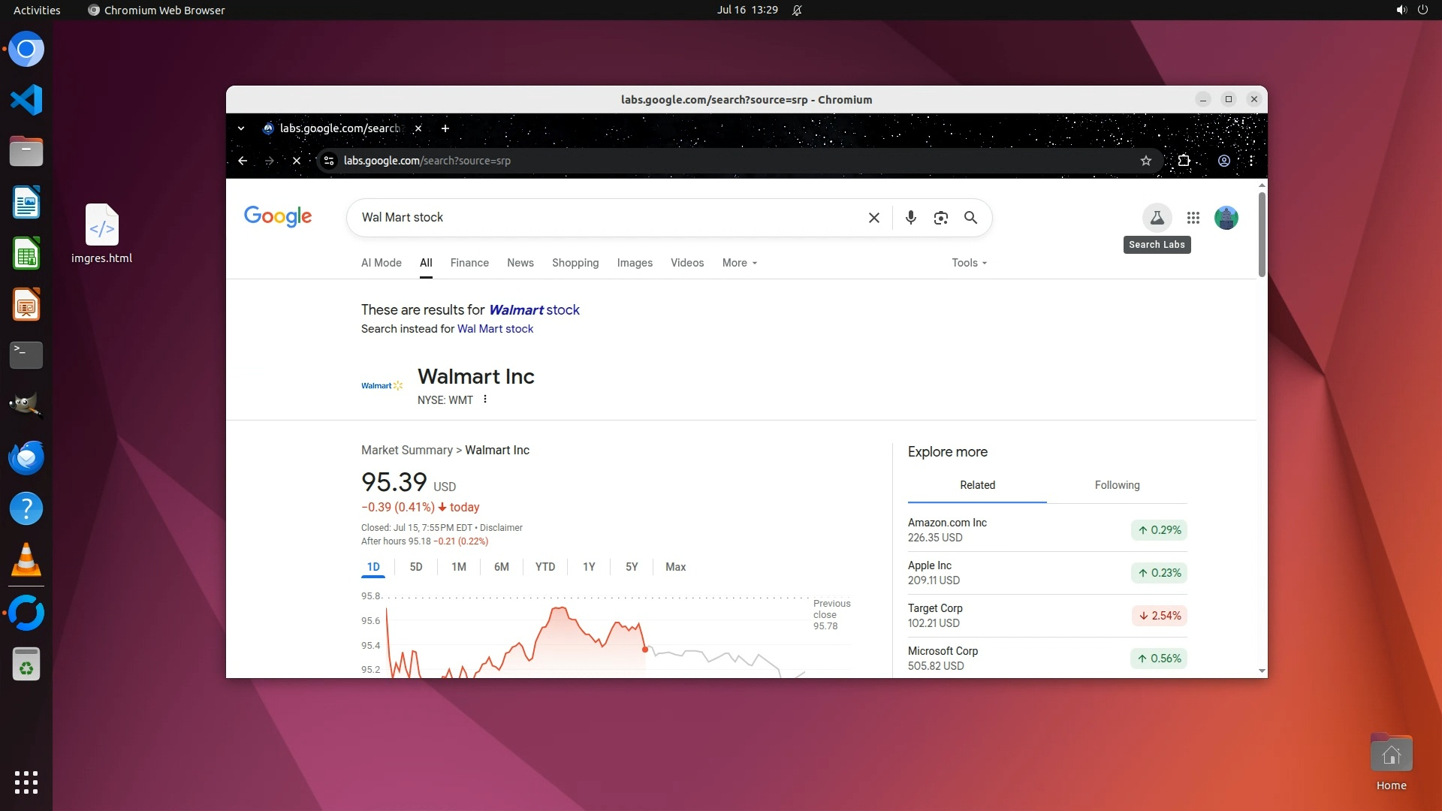Select the 1Y chart range
The height and width of the screenshot is (811, 1442).
(x=589, y=567)
